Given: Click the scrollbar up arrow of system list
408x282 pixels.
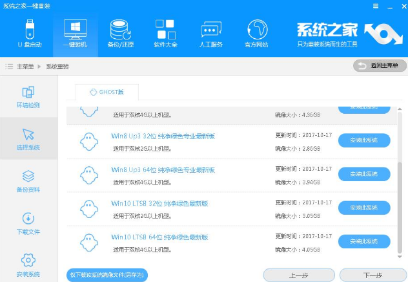Looking at the screenshot, I should pyautogui.click(x=400, y=109).
